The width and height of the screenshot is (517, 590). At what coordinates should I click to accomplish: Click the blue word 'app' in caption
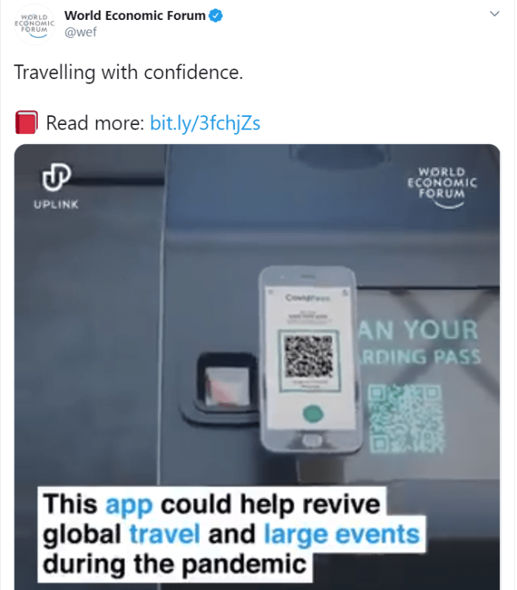[129, 504]
